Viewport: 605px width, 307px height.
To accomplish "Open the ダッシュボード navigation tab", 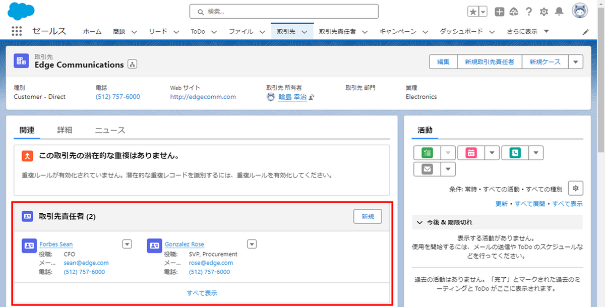I will pos(461,31).
